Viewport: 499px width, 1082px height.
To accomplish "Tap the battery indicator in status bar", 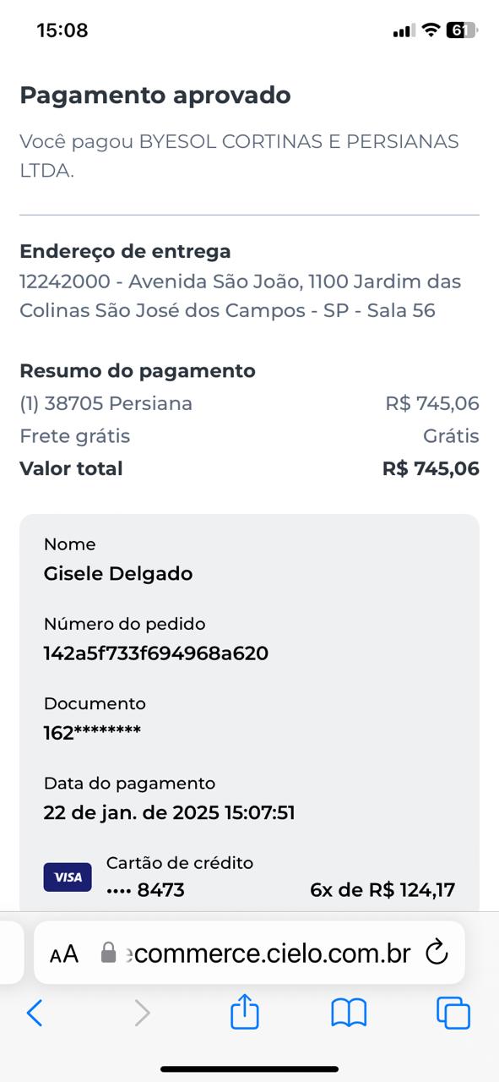I will [x=461, y=30].
